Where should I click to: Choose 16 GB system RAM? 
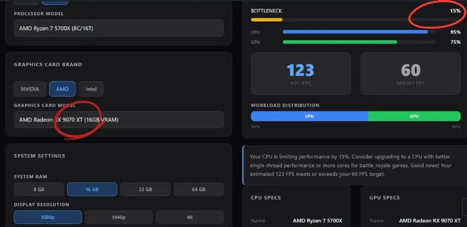coord(92,189)
